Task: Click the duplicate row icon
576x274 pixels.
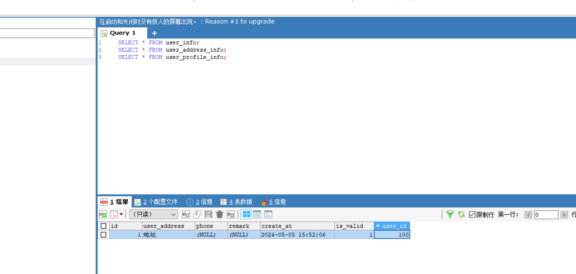Action: tap(197, 214)
